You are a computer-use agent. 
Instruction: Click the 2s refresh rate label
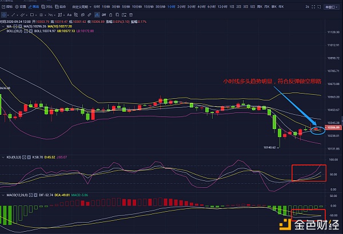tap(308, 7)
